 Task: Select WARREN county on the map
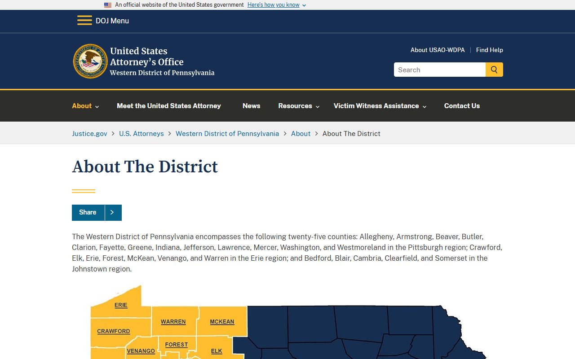(173, 322)
